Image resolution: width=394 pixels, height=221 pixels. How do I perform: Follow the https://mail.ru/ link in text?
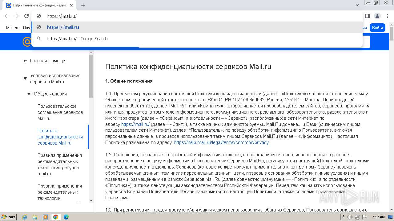coord(135,124)
